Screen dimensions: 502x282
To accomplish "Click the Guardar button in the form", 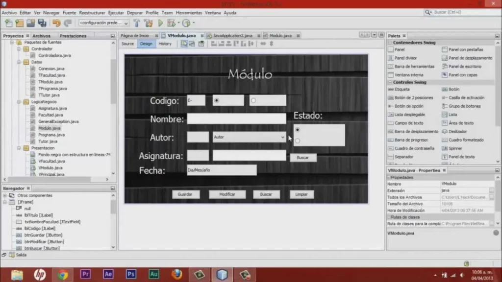I will tap(185, 194).
